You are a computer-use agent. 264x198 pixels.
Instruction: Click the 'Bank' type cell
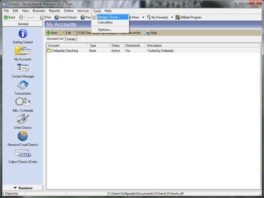pos(93,51)
